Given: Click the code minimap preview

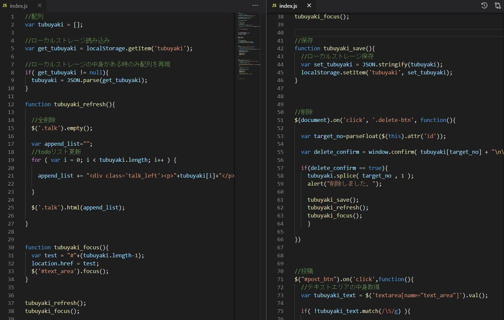Looking at the screenshot, I should coord(249,46).
